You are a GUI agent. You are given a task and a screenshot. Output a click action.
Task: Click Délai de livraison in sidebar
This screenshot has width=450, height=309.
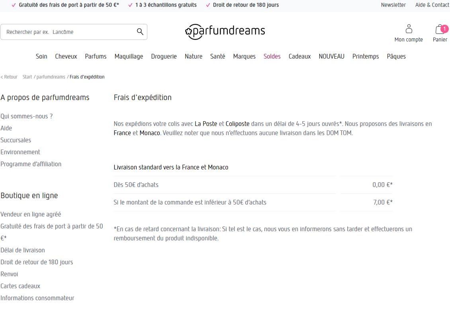[x=23, y=250]
